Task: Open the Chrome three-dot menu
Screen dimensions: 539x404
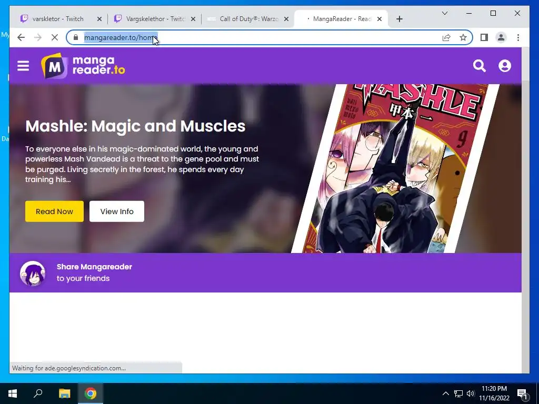Action: pos(518,37)
